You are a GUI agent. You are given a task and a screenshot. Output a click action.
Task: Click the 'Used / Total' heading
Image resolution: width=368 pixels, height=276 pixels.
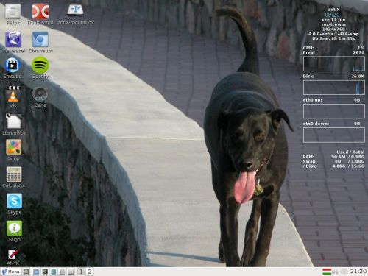(350, 152)
